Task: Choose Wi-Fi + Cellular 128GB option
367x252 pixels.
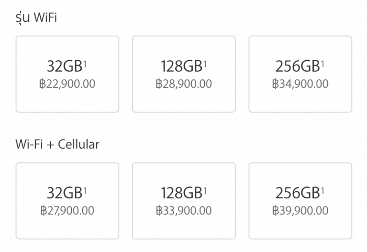Action: pos(184,201)
